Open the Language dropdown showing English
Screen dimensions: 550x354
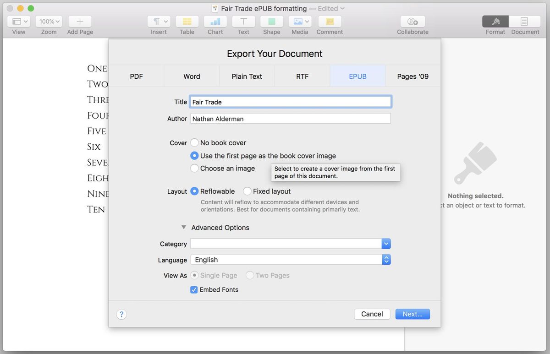pyautogui.click(x=385, y=260)
